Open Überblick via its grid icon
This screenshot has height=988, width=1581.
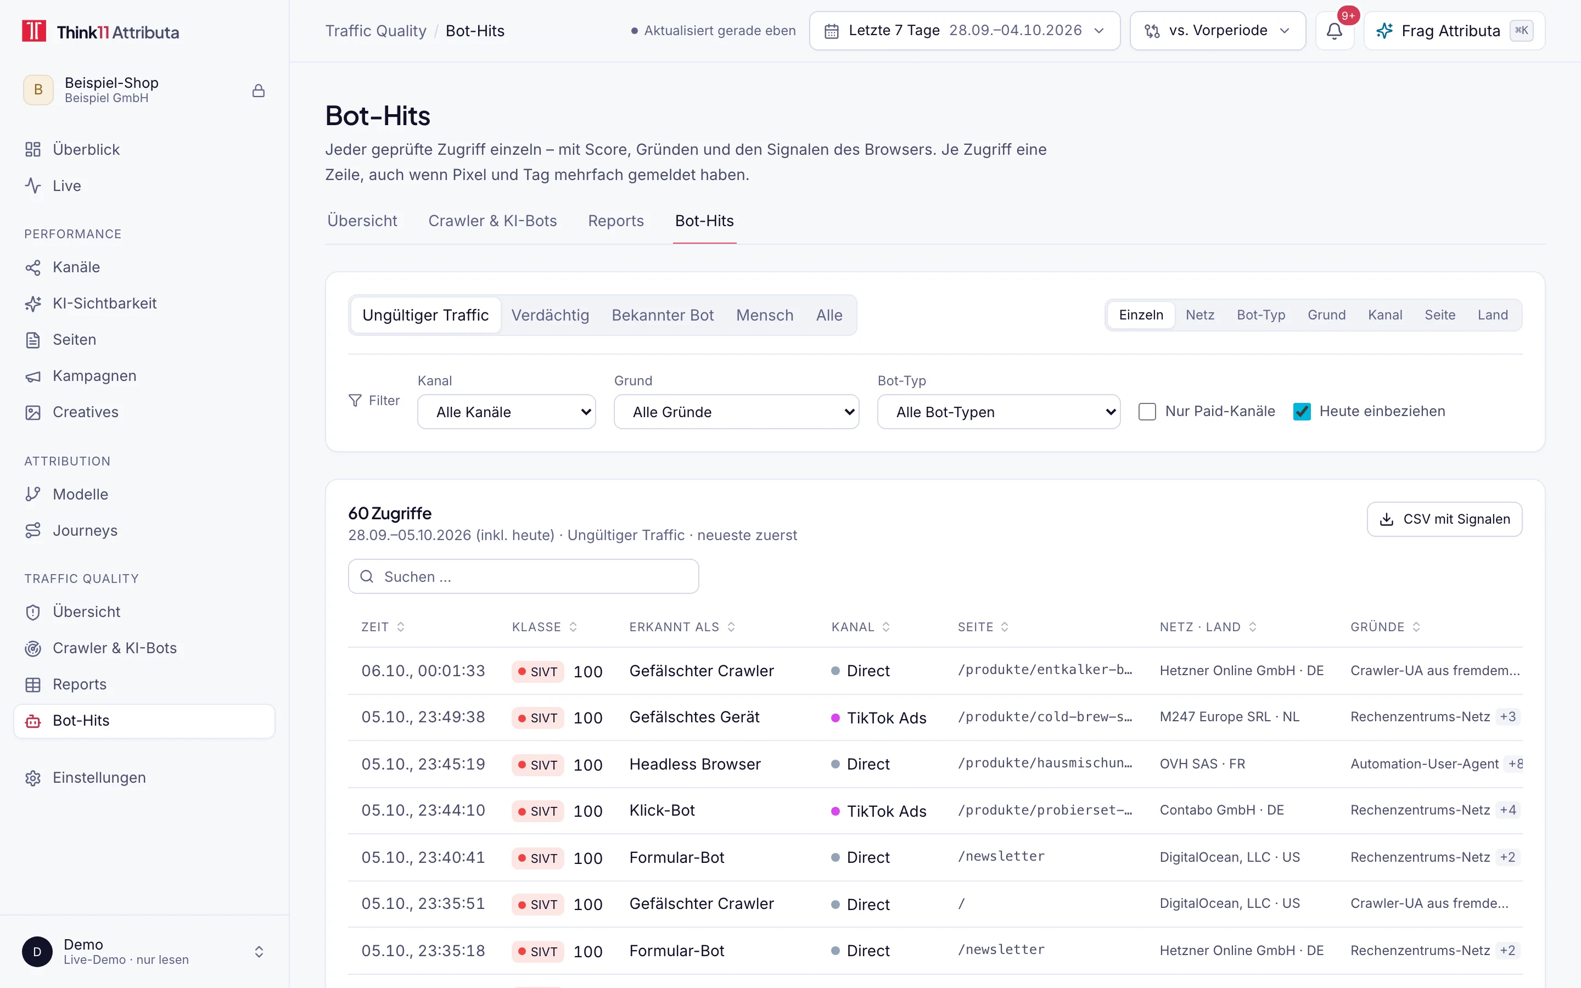33,150
